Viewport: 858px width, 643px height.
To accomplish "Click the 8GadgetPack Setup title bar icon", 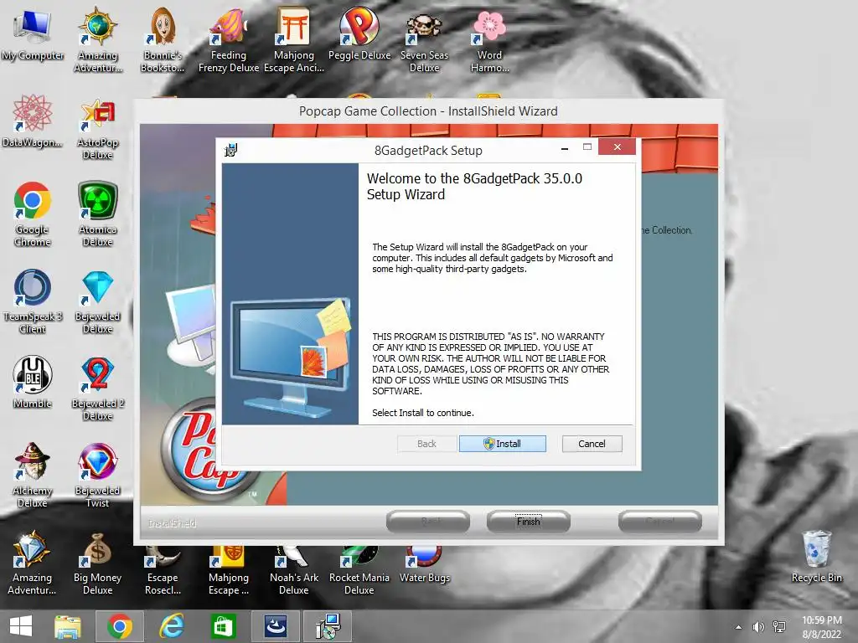I will point(231,150).
